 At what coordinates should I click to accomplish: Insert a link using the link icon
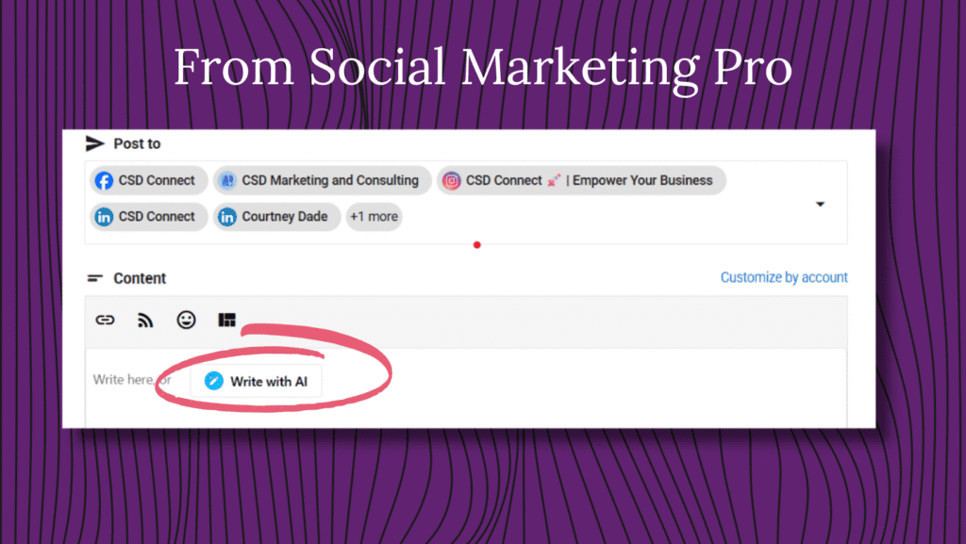(105, 321)
